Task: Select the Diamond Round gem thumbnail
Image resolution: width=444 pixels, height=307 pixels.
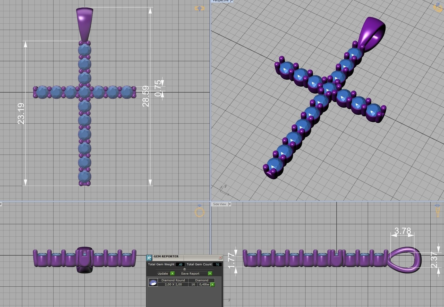Action: (153, 283)
